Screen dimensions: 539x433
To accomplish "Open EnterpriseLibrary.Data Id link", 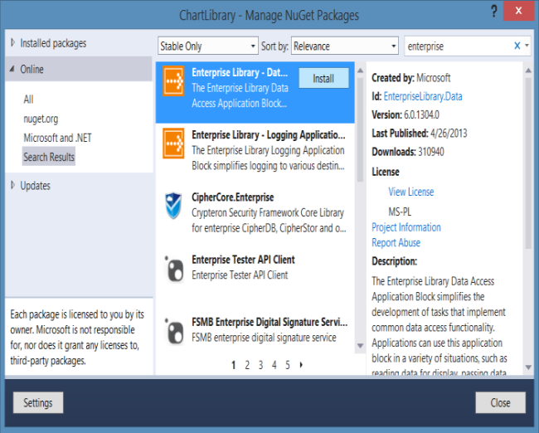I will point(423,96).
